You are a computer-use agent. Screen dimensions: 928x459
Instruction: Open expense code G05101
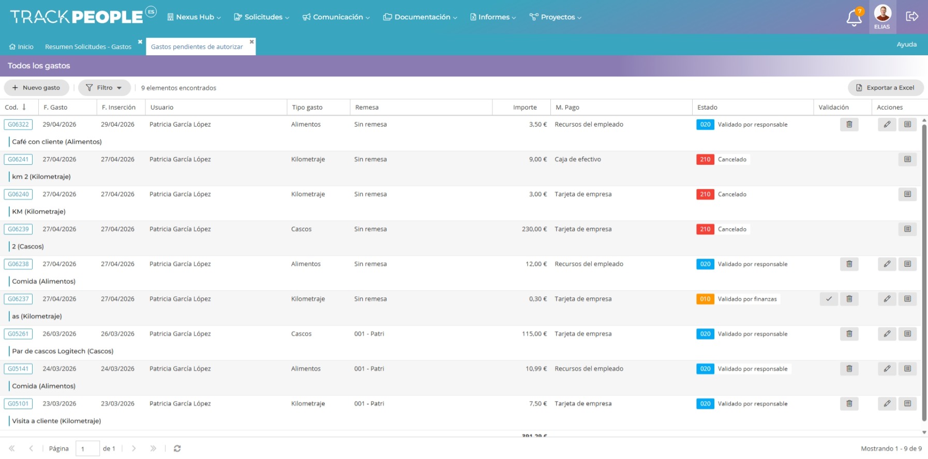tap(18, 404)
